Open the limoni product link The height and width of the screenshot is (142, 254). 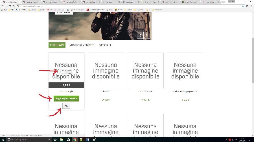(x=106, y=91)
